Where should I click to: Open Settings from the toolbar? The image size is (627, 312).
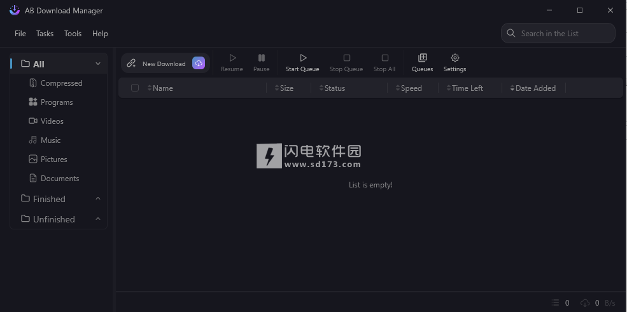coord(454,63)
